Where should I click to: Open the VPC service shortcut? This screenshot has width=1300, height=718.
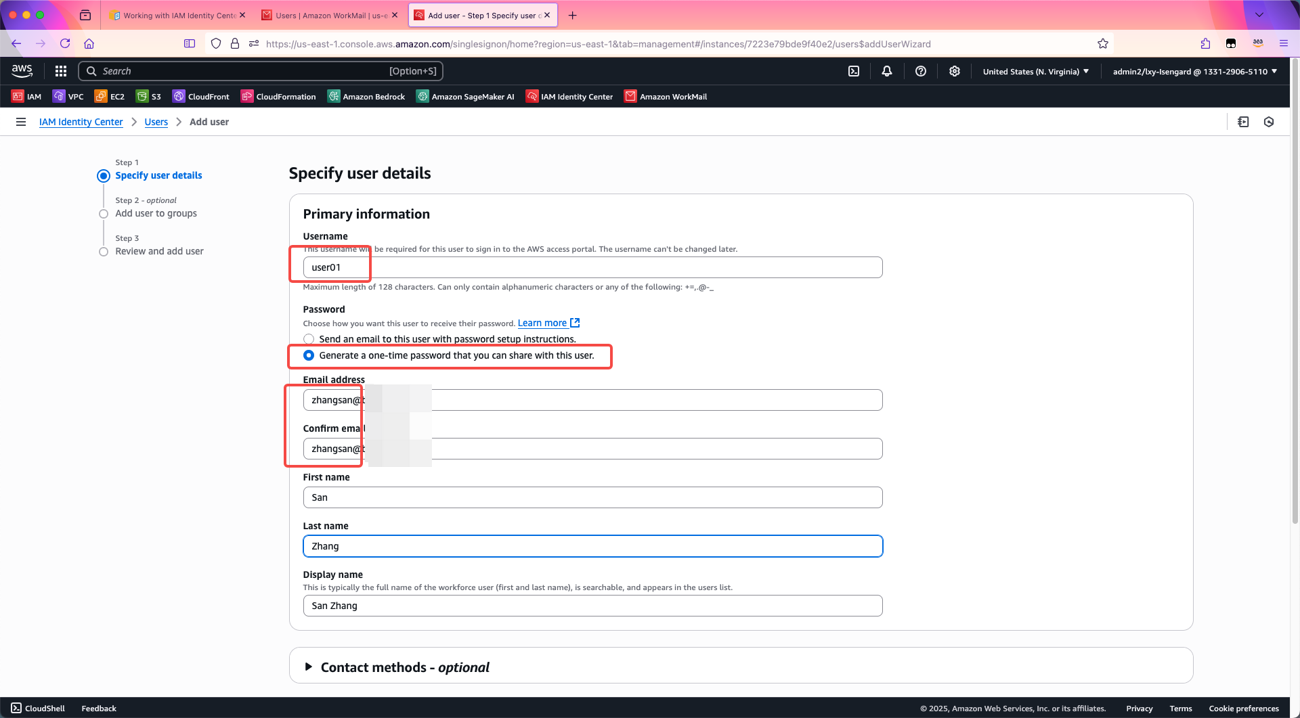click(68, 96)
